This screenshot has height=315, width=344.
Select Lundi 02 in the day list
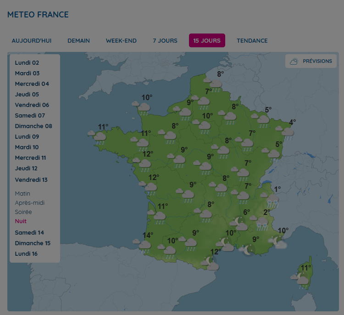[x=27, y=62]
